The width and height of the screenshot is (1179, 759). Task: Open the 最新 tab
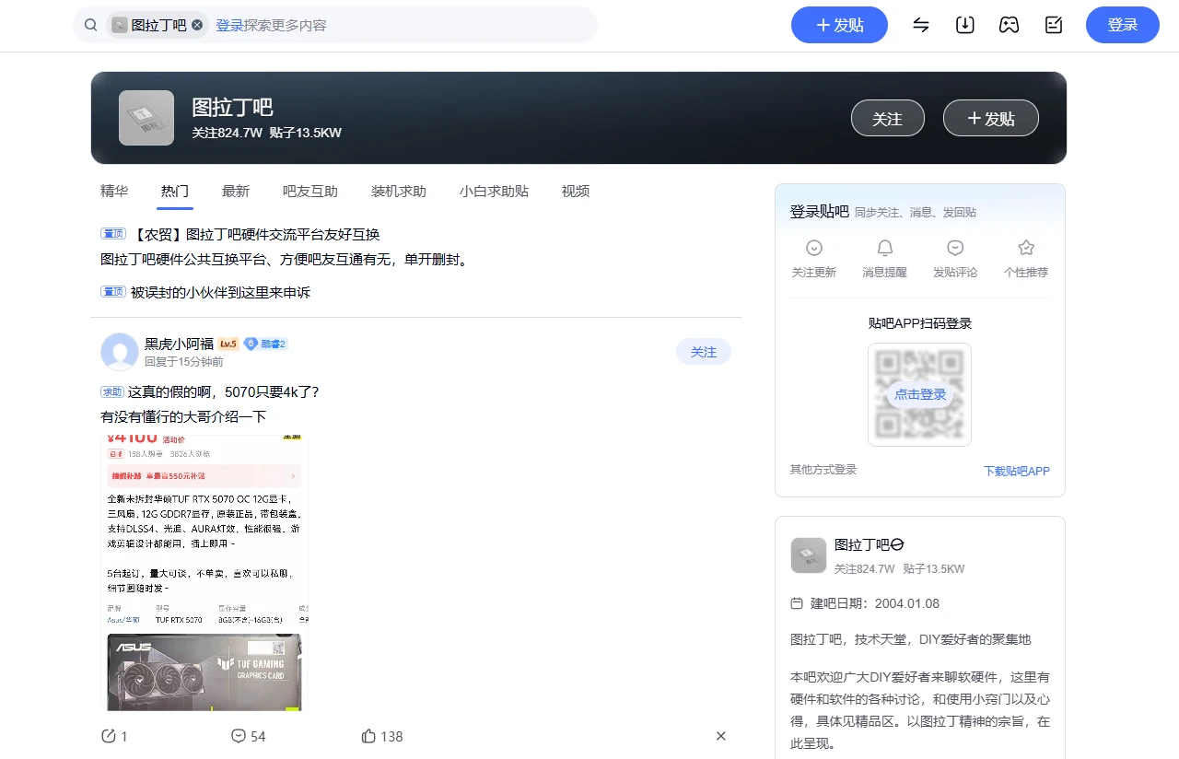(x=236, y=192)
